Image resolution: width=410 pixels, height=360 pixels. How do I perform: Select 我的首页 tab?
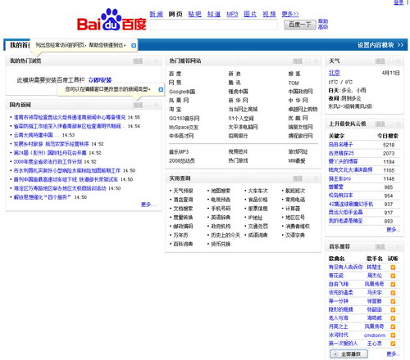coord(19,45)
